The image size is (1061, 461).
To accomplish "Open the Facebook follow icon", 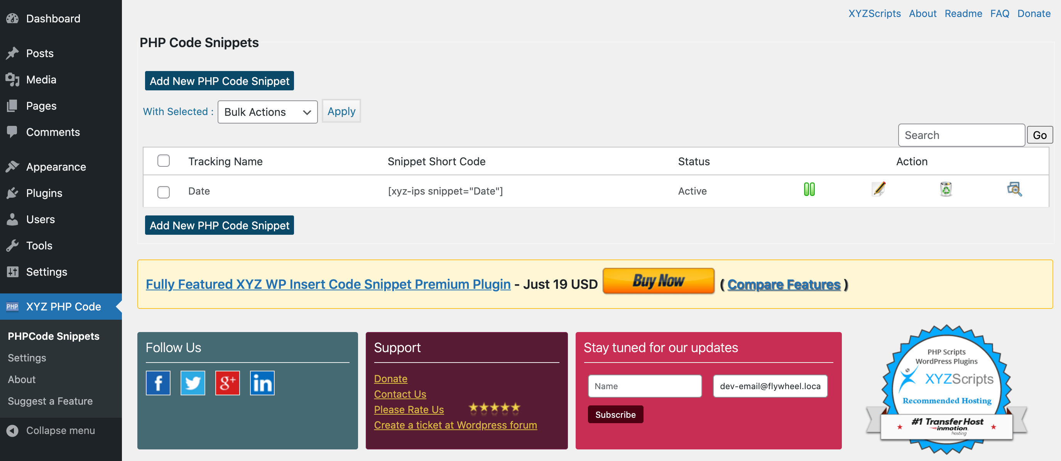I will tap(158, 383).
